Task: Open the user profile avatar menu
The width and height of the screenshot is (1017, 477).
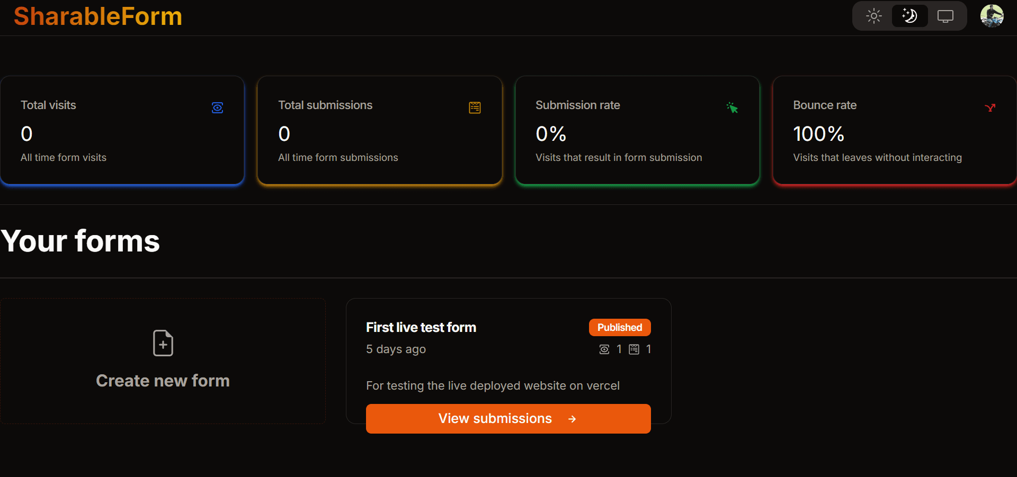Action: click(x=993, y=16)
